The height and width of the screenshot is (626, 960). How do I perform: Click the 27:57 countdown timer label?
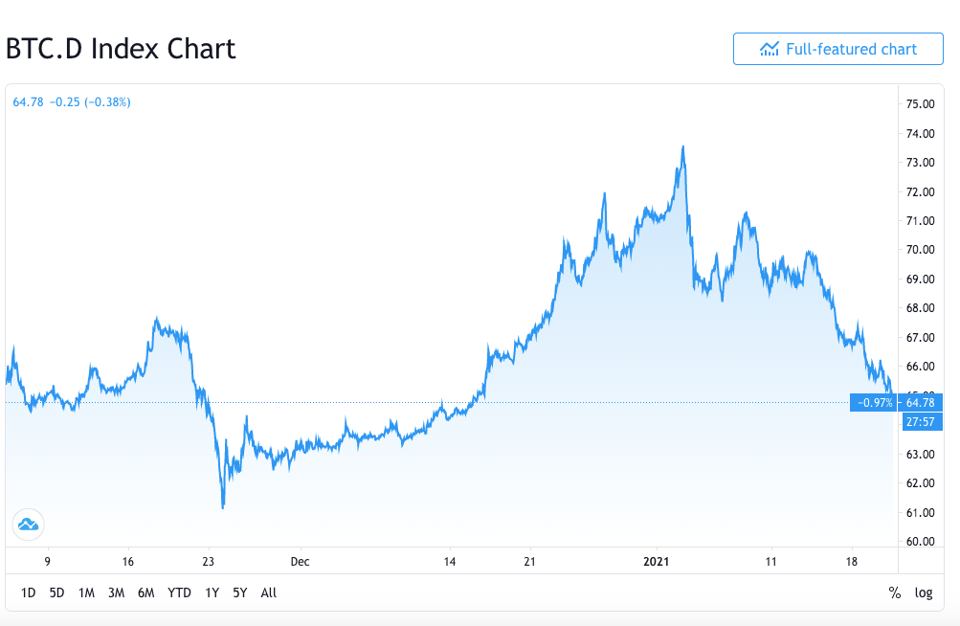(x=920, y=421)
